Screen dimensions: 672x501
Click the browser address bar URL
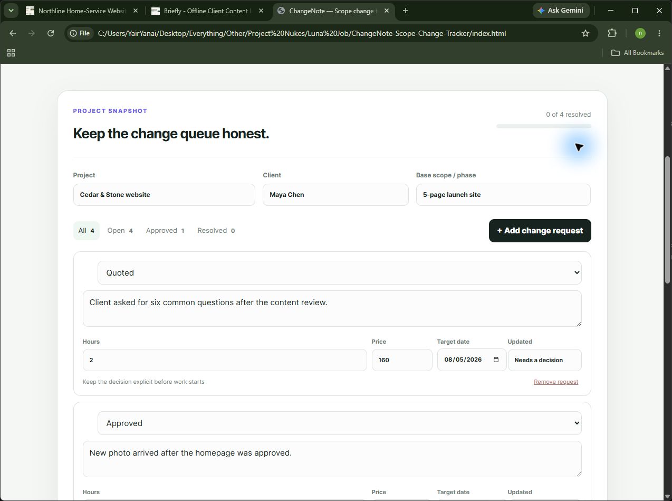302,33
